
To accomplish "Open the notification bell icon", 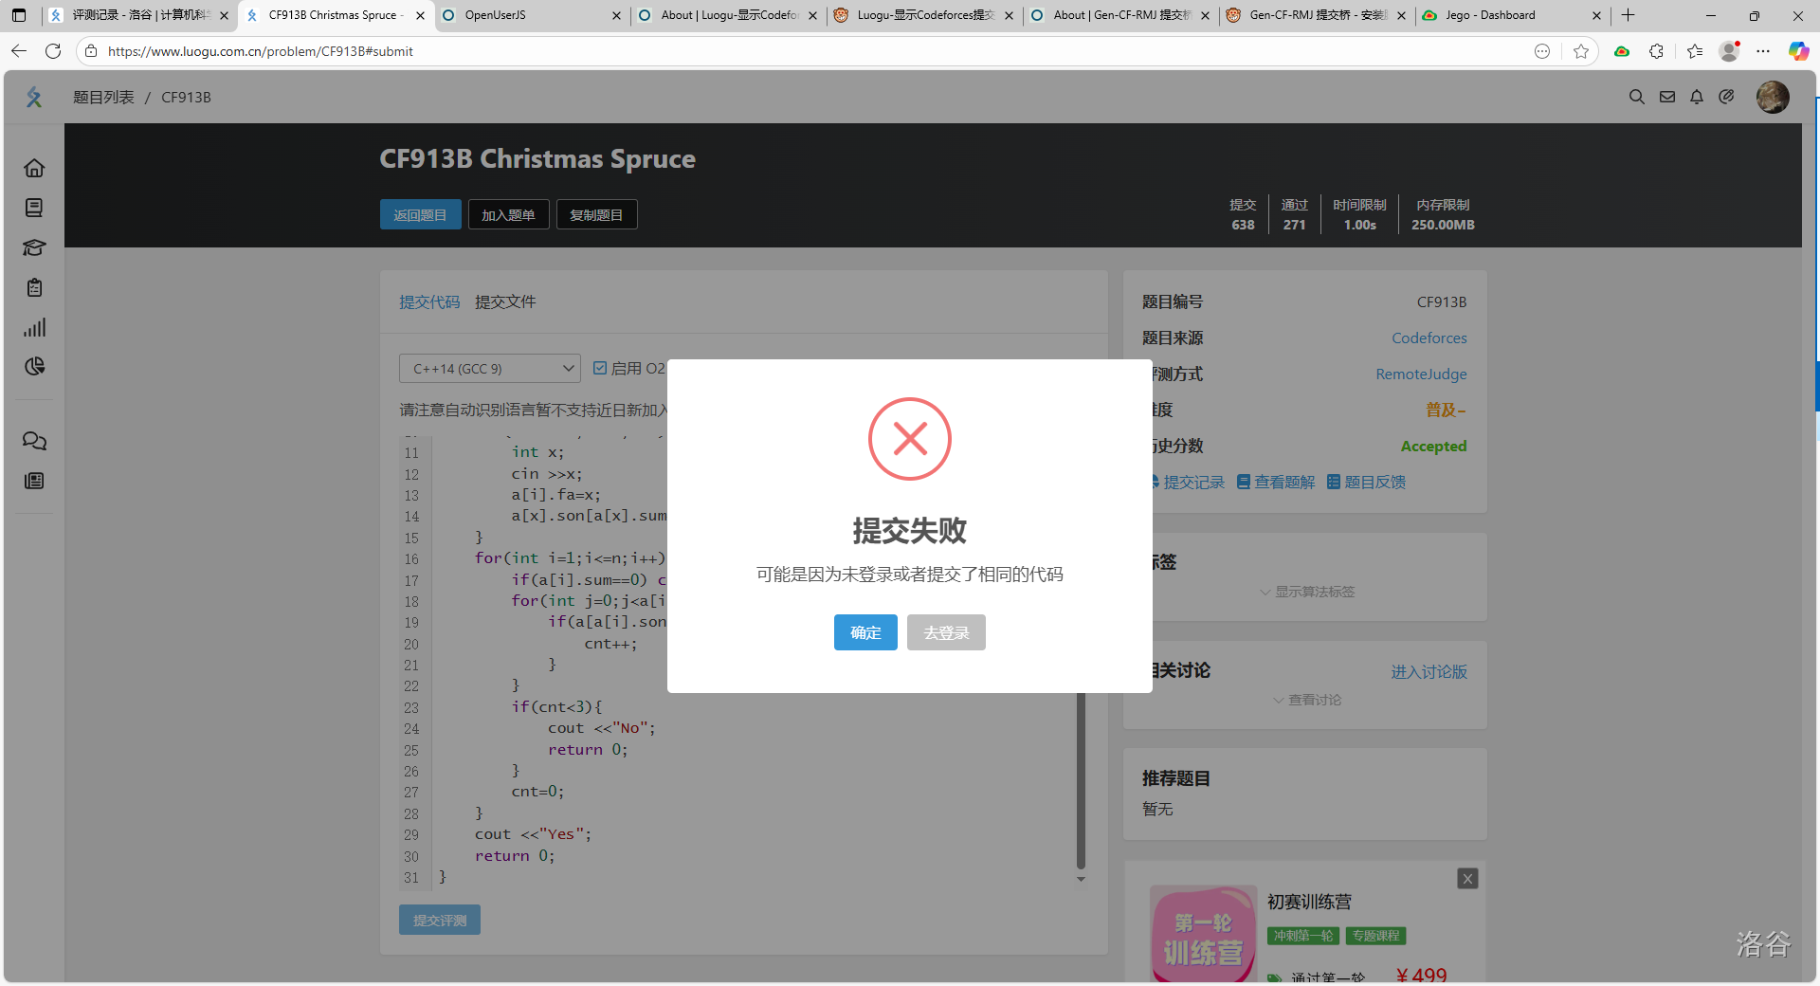I will coord(1697,97).
